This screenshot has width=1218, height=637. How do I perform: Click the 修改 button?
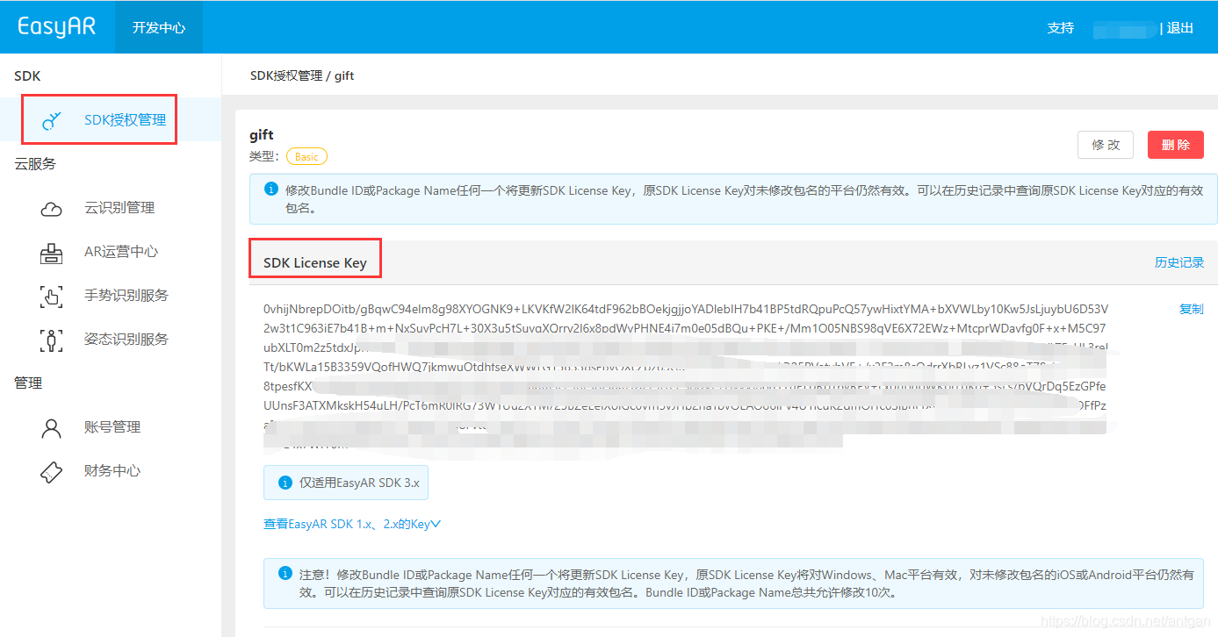[1106, 145]
